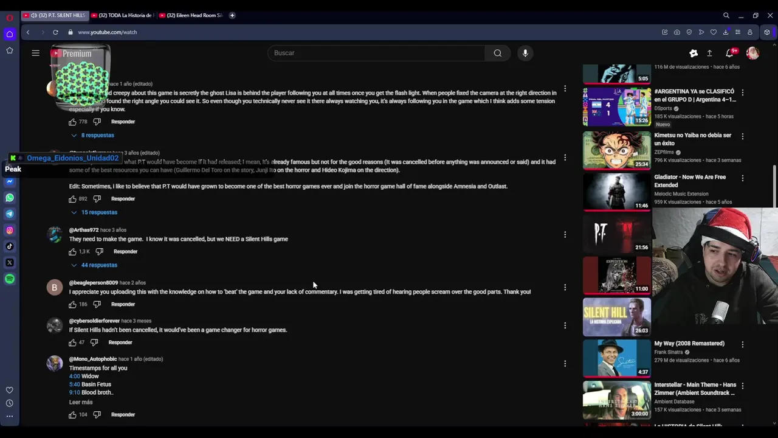The height and width of the screenshot is (438, 778).
Task: Open the ad blocker shield icon
Action: coord(689,32)
